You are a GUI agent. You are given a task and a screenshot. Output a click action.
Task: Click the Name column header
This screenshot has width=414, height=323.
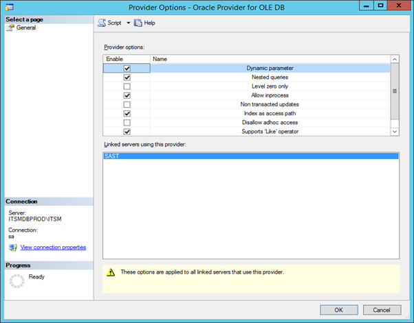(x=270, y=59)
